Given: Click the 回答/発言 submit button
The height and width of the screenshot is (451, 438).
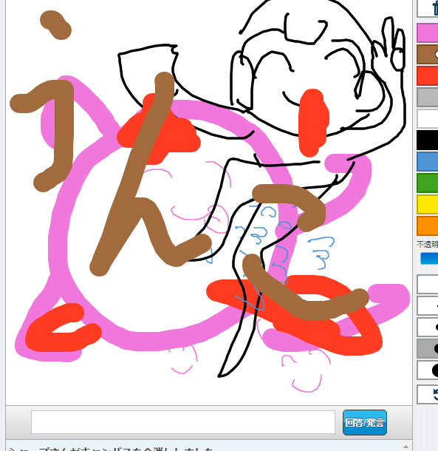Looking at the screenshot, I should [364, 422].
